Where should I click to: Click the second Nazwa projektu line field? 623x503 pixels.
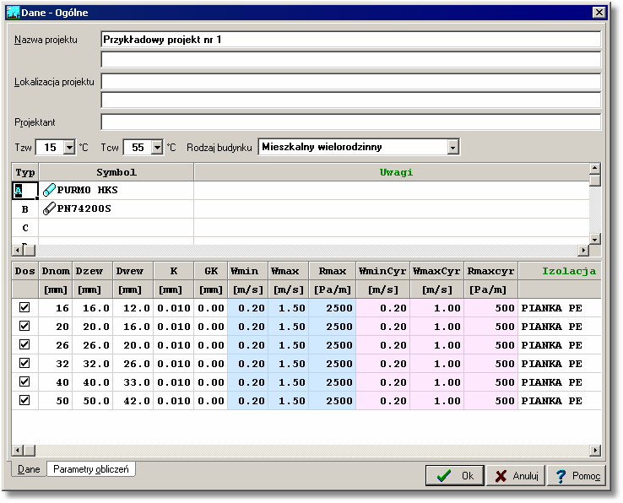[351, 60]
